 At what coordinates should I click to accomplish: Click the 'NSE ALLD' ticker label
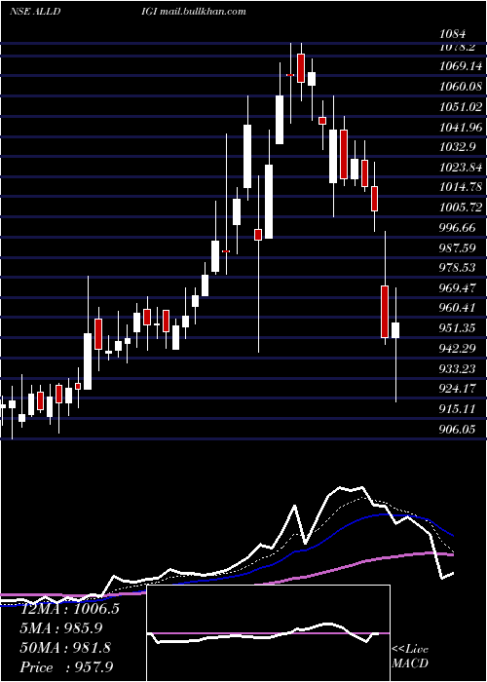(x=35, y=12)
